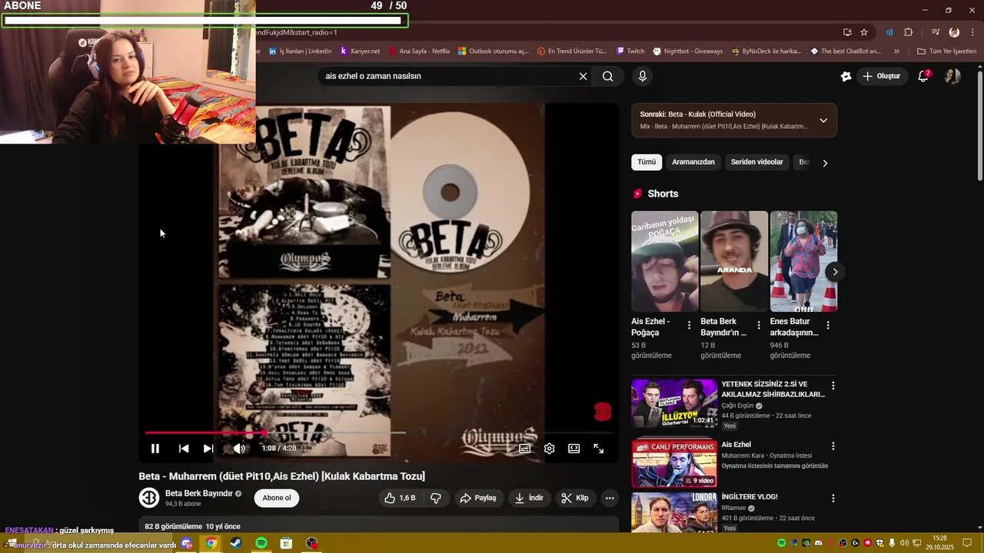
Task: Select the Aramanızdan filter chip
Action: tap(693, 162)
